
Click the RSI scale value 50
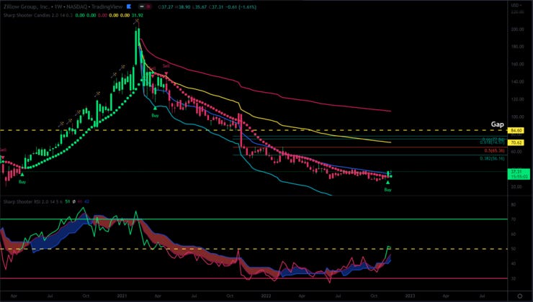[513, 249]
